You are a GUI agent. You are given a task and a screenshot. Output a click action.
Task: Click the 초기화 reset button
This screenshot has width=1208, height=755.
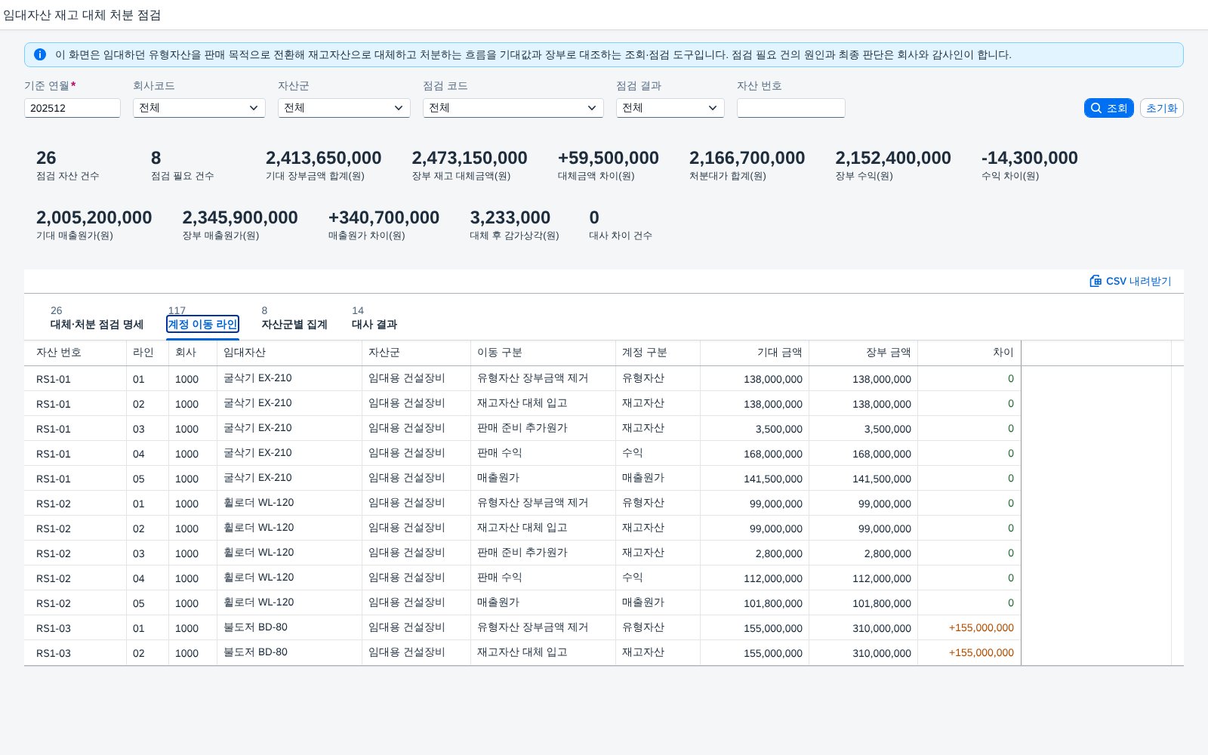coord(1162,108)
